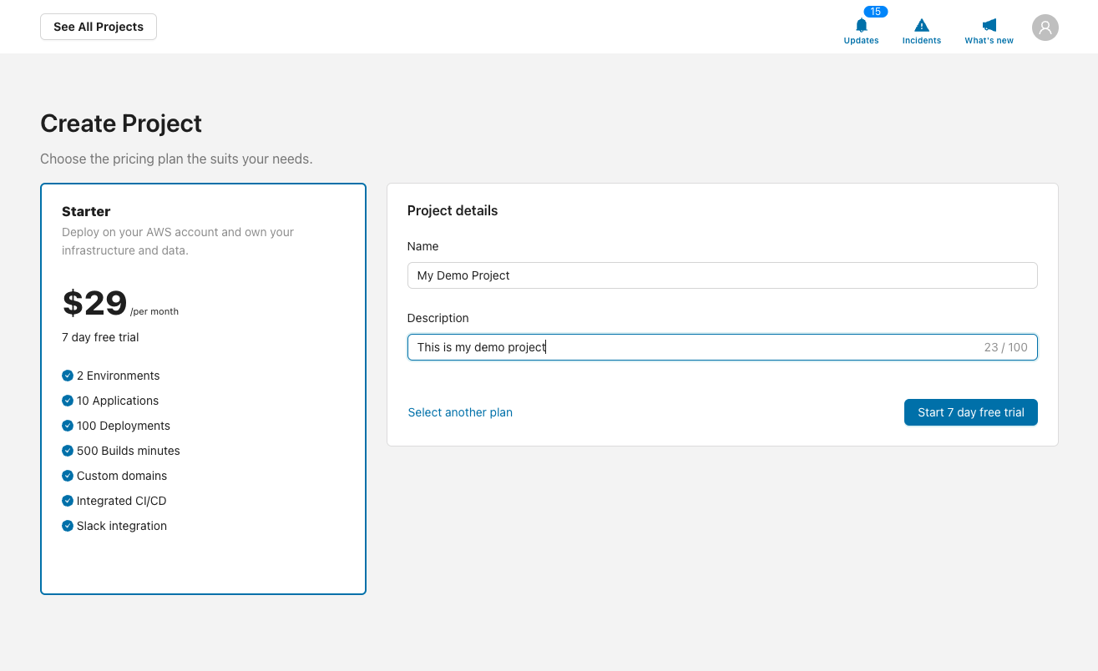
Task: Click the '10 Applications' feature text
Action: (x=118, y=401)
